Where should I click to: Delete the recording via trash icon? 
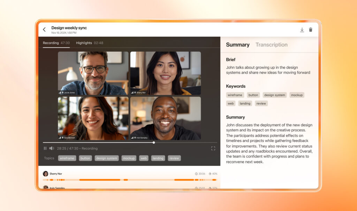(x=311, y=30)
